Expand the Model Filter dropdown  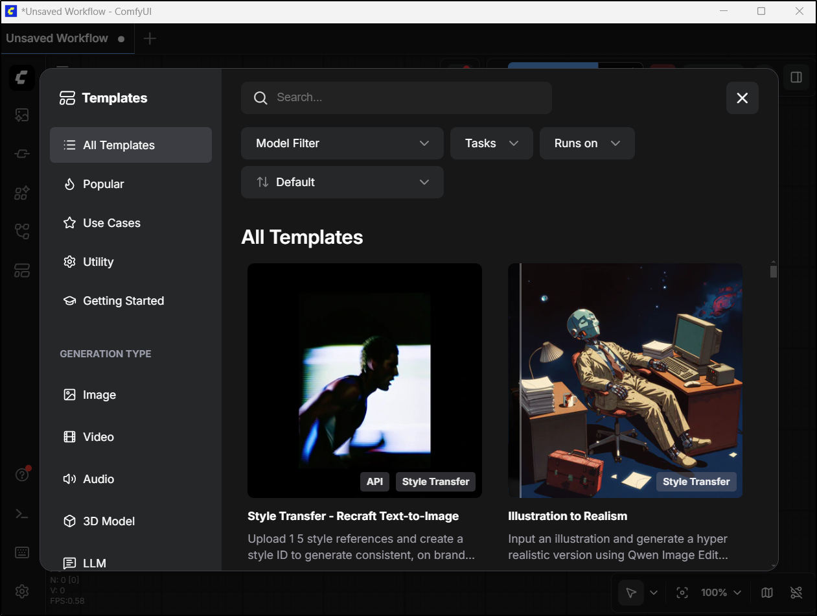342,143
